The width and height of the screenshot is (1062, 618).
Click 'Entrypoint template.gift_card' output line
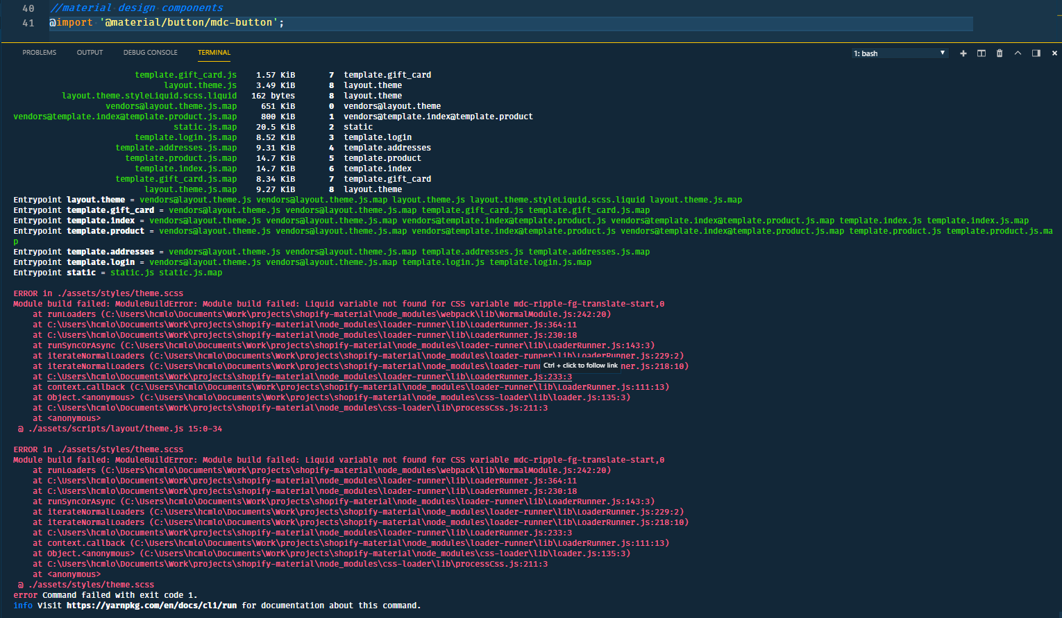(x=332, y=210)
